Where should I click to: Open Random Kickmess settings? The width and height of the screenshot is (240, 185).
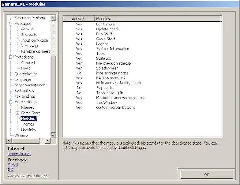pyautogui.click(x=35, y=52)
